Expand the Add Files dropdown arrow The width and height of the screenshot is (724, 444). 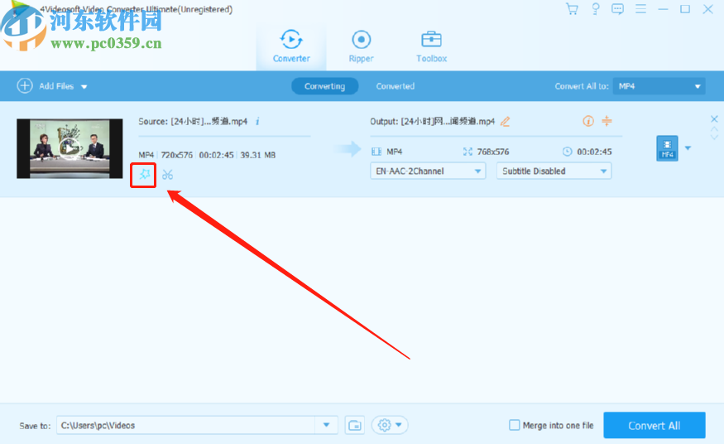pyautogui.click(x=84, y=86)
